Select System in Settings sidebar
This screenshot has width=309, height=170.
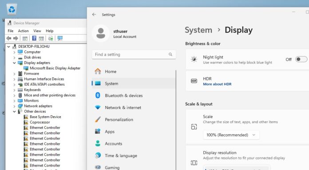click(x=134, y=83)
